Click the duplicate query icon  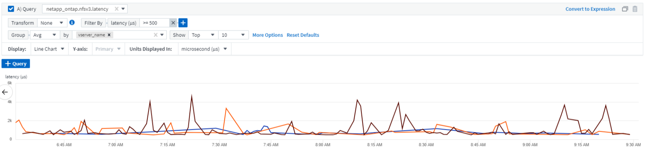(x=625, y=9)
